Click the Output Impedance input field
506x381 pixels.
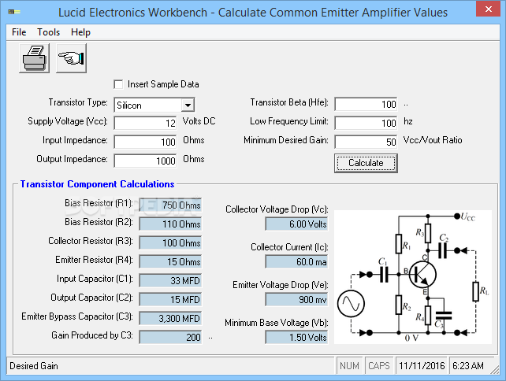point(145,161)
